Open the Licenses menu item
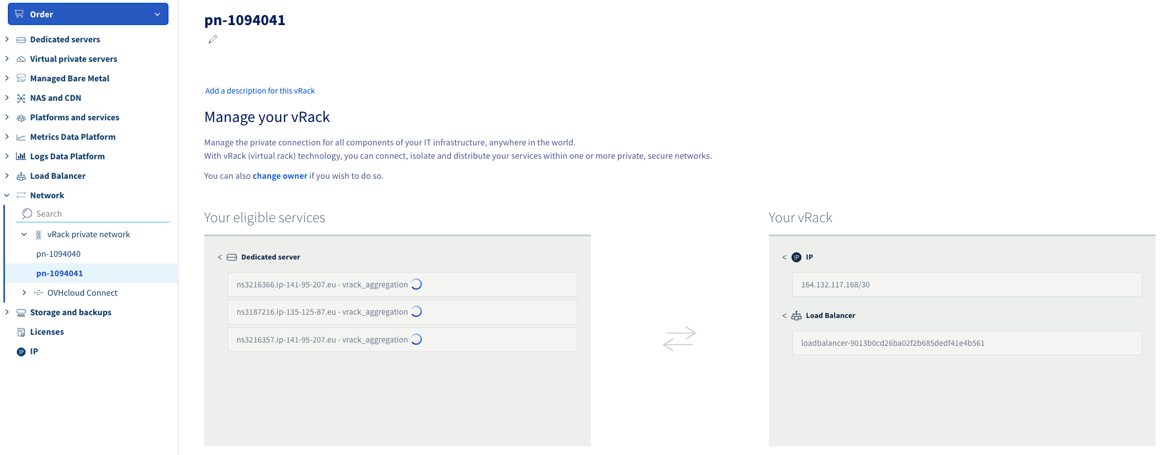This screenshot has height=455, width=1165. point(47,332)
